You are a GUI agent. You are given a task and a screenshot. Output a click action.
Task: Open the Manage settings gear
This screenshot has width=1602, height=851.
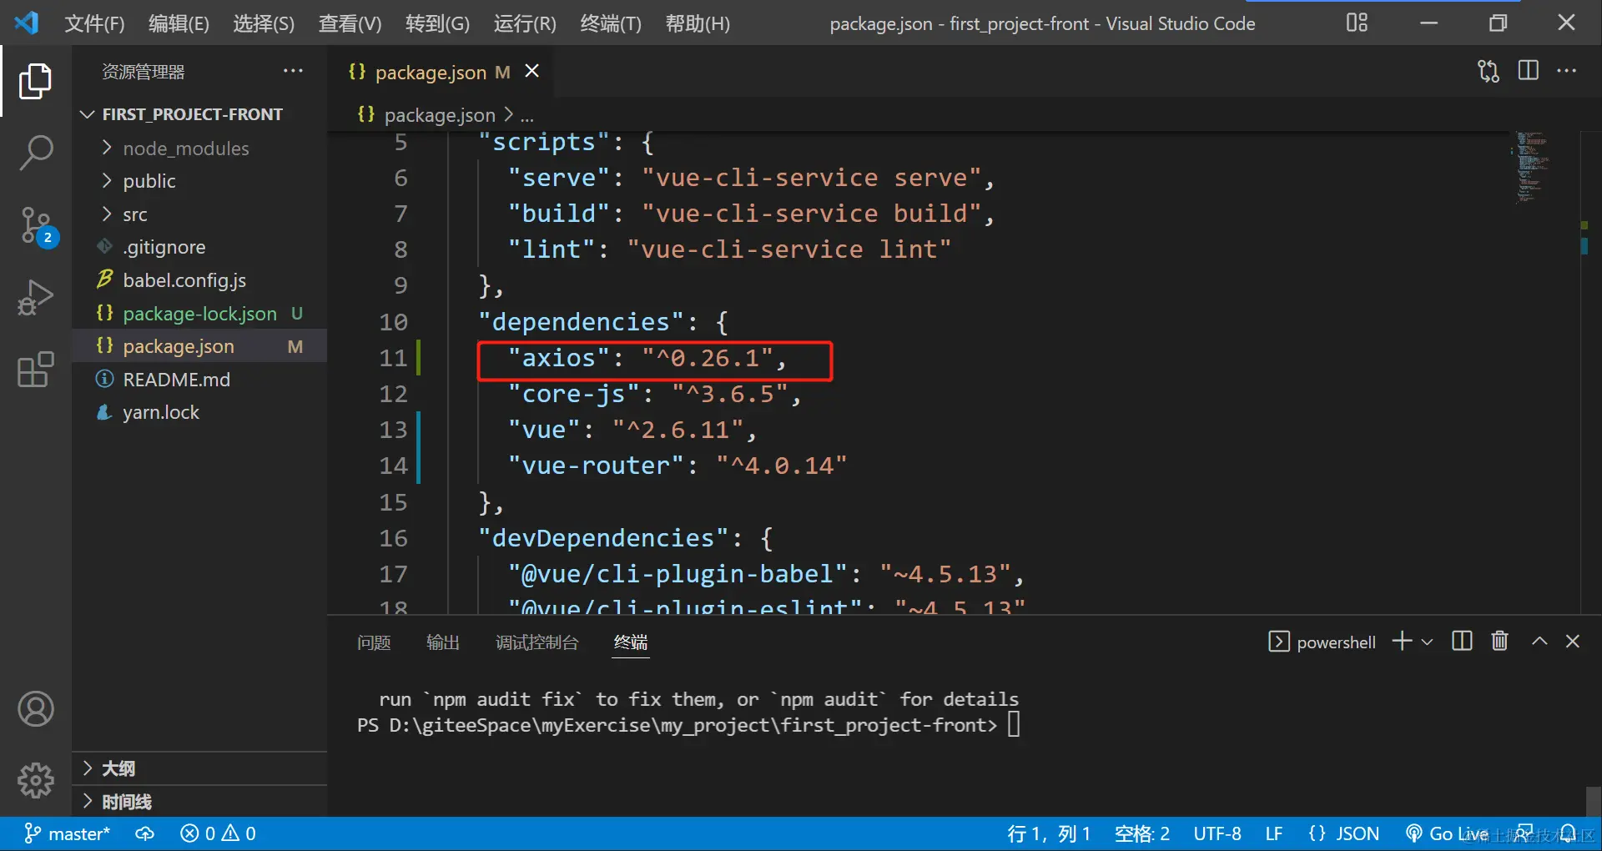(x=35, y=781)
